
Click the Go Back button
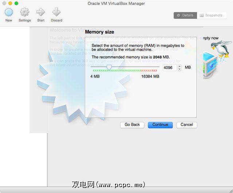(x=132, y=125)
